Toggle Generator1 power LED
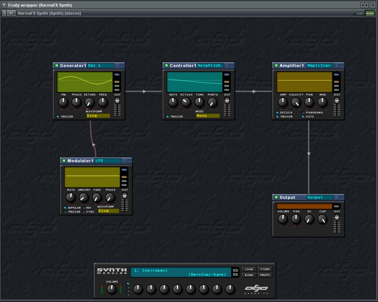378x302 pixels. [x=57, y=66]
